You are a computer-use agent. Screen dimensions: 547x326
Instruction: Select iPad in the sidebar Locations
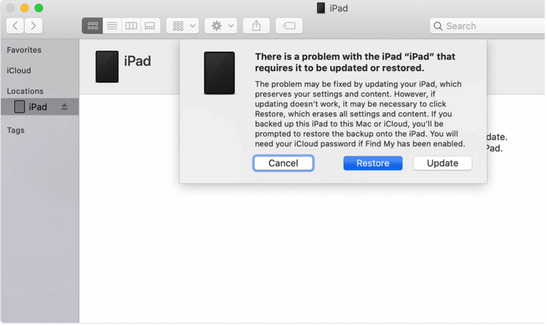click(x=40, y=107)
